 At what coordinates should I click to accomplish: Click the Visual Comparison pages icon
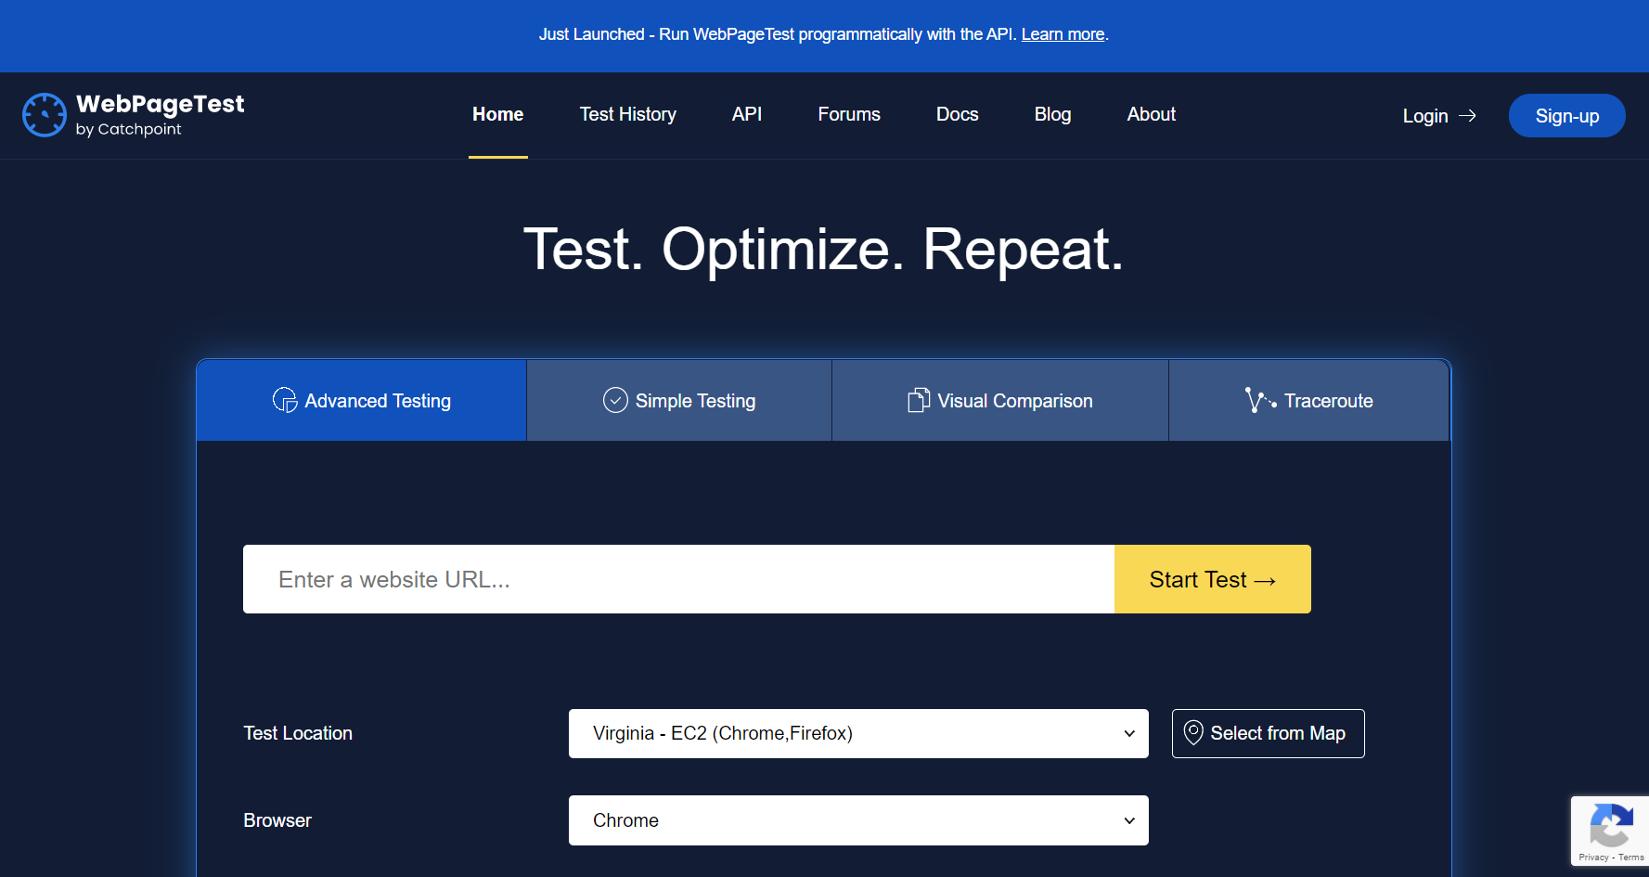click(918, 400)
